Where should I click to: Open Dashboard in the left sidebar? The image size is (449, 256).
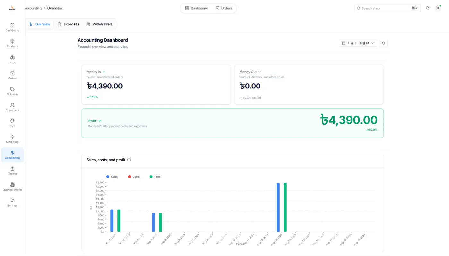point(12,28)
